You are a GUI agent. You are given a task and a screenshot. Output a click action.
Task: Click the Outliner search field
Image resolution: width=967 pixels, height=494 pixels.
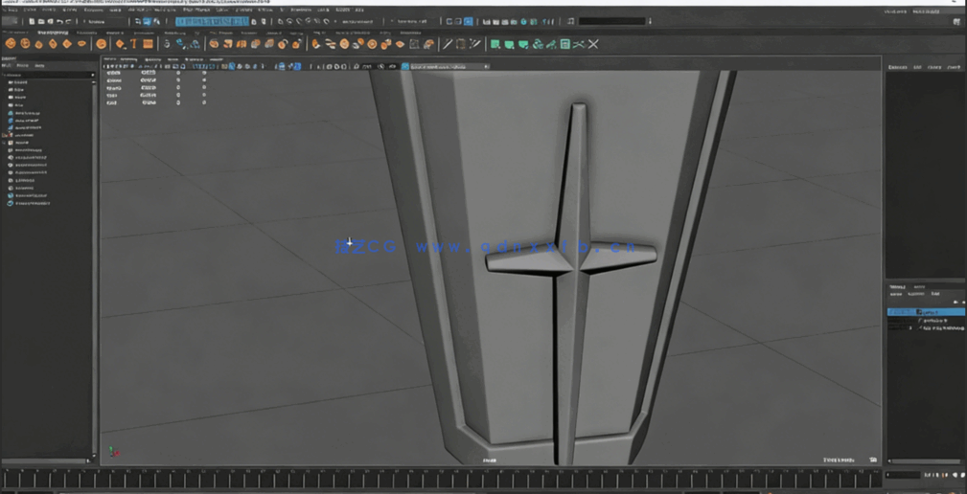coord(48,74)
